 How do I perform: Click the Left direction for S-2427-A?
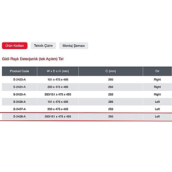tap(157, 109)
